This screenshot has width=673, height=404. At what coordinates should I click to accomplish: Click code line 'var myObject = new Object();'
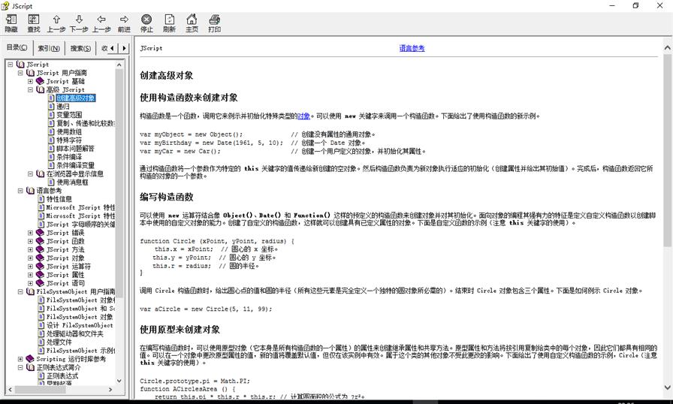tap(191, 134)
